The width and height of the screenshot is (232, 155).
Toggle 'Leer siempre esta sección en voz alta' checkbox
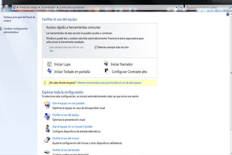[x=48, y=47]
